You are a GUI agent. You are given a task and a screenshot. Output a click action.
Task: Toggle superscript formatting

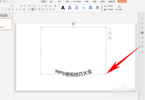point(17,9)
